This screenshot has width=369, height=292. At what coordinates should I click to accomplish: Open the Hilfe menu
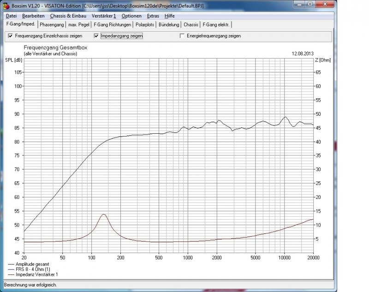170,16
